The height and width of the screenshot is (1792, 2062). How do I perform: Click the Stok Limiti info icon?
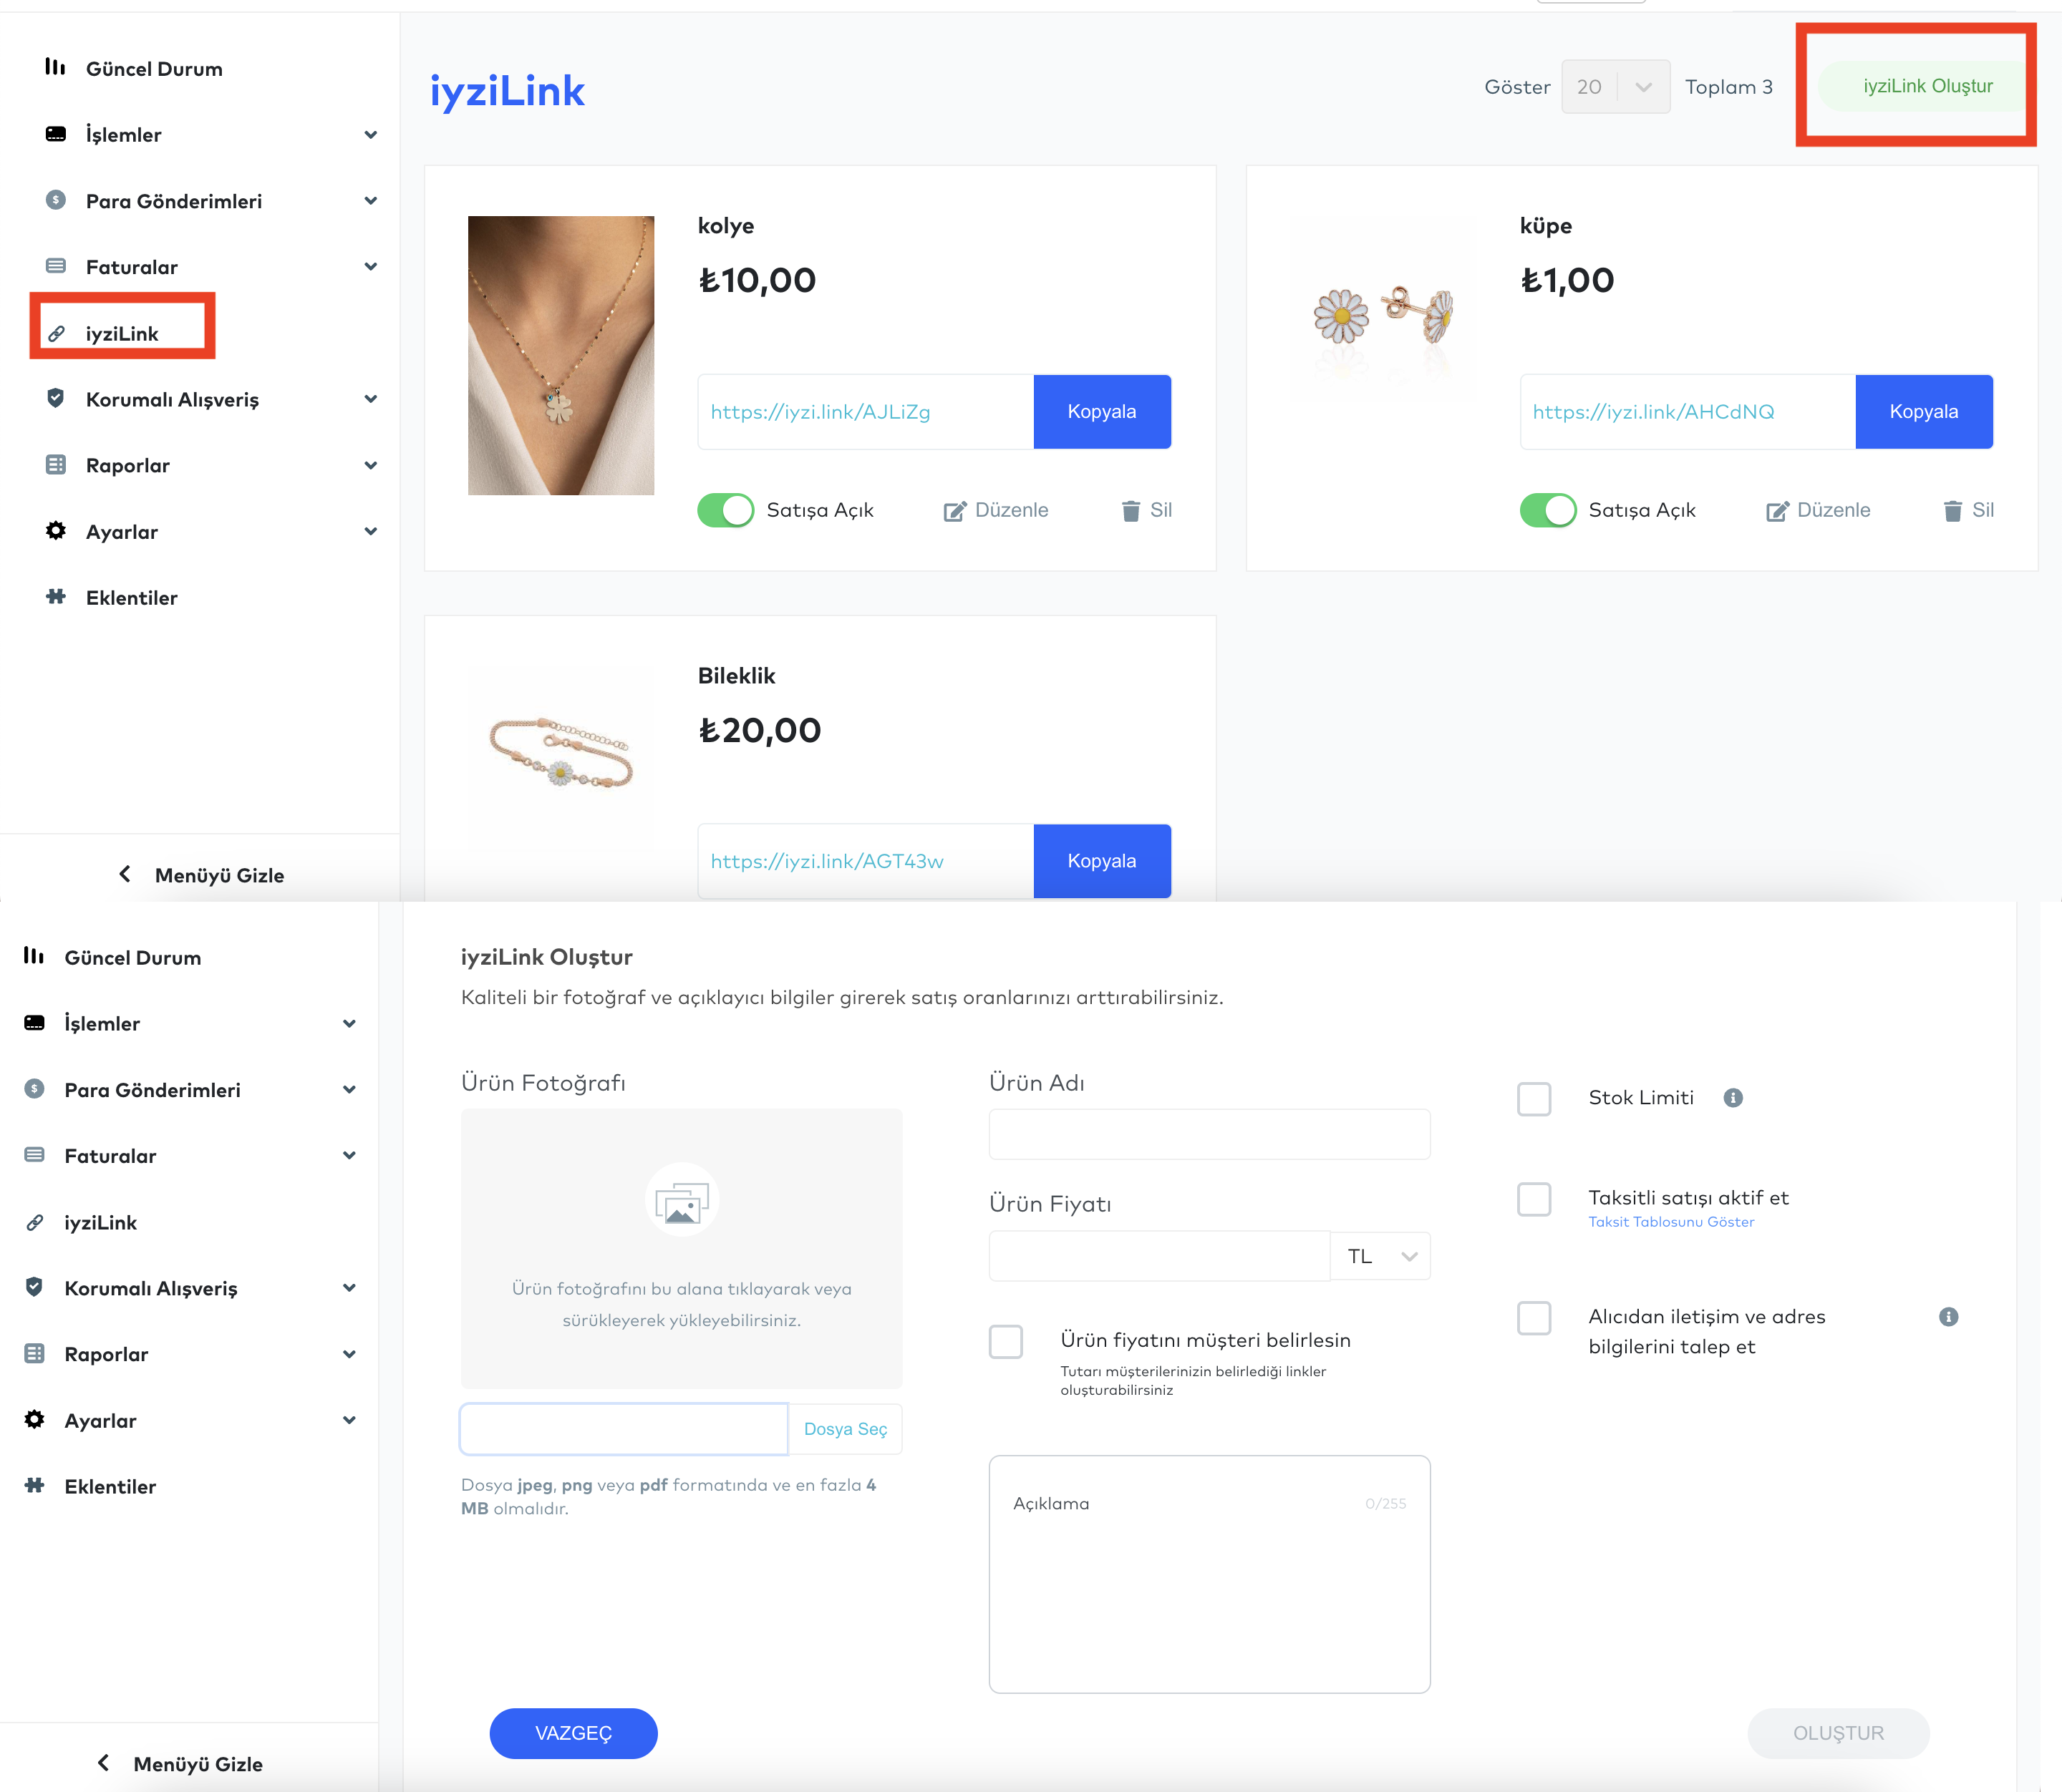[x=1733, y=1098]
